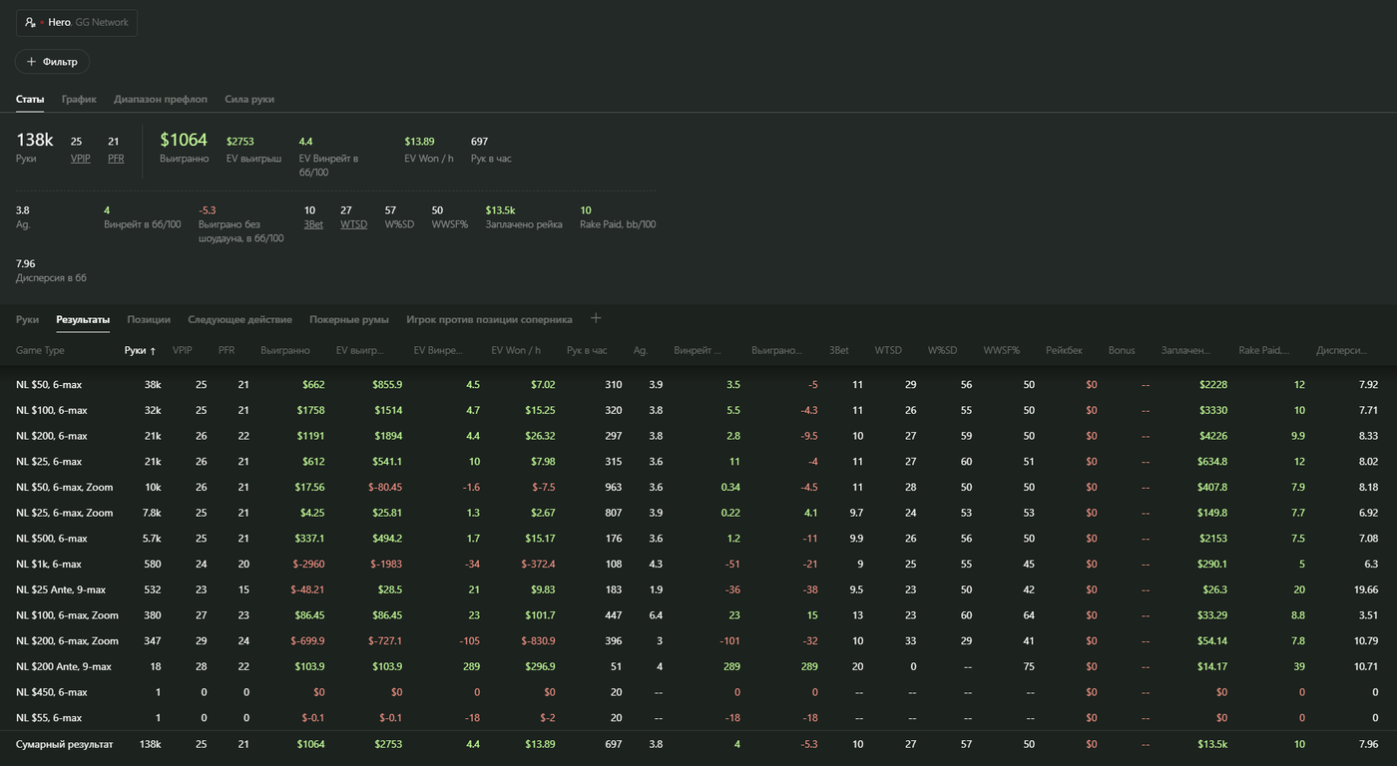
Task: Open the Фильтр filter button
Action: (52, 62)
